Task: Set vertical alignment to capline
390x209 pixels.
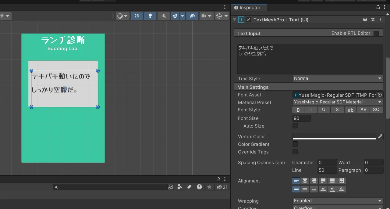Action: 342,189
